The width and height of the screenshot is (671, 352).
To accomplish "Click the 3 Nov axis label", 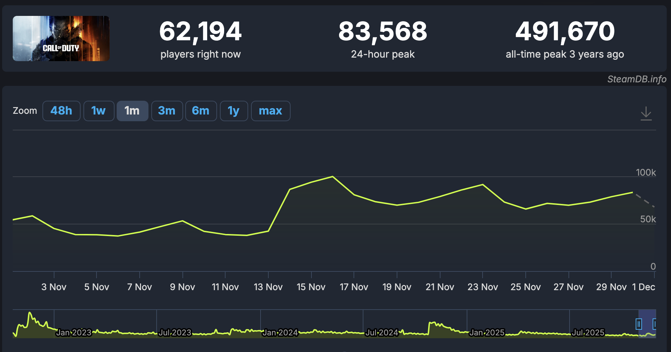I will (54, 287).
